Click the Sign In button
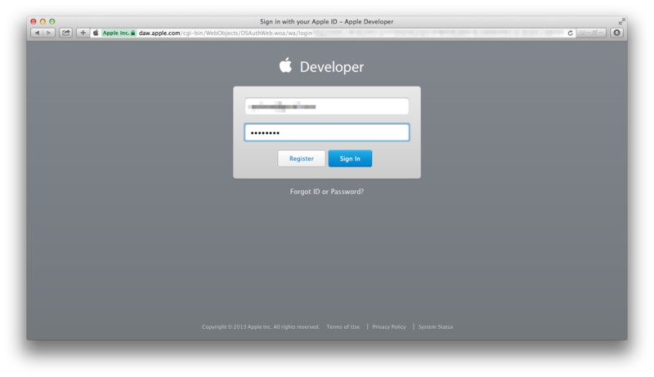The width and height of the screenshot is (654, 377). click(x=350, y=158)
